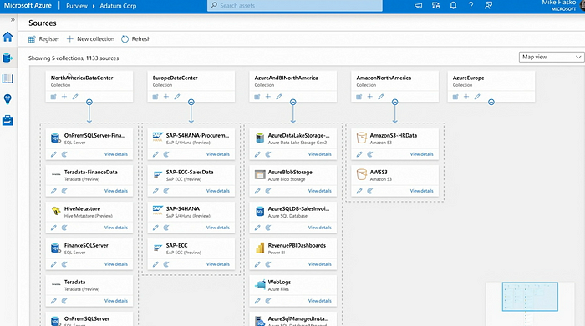Refresh the sources view
This screenshot has height=326, width=585.
[x=135, y=38]
